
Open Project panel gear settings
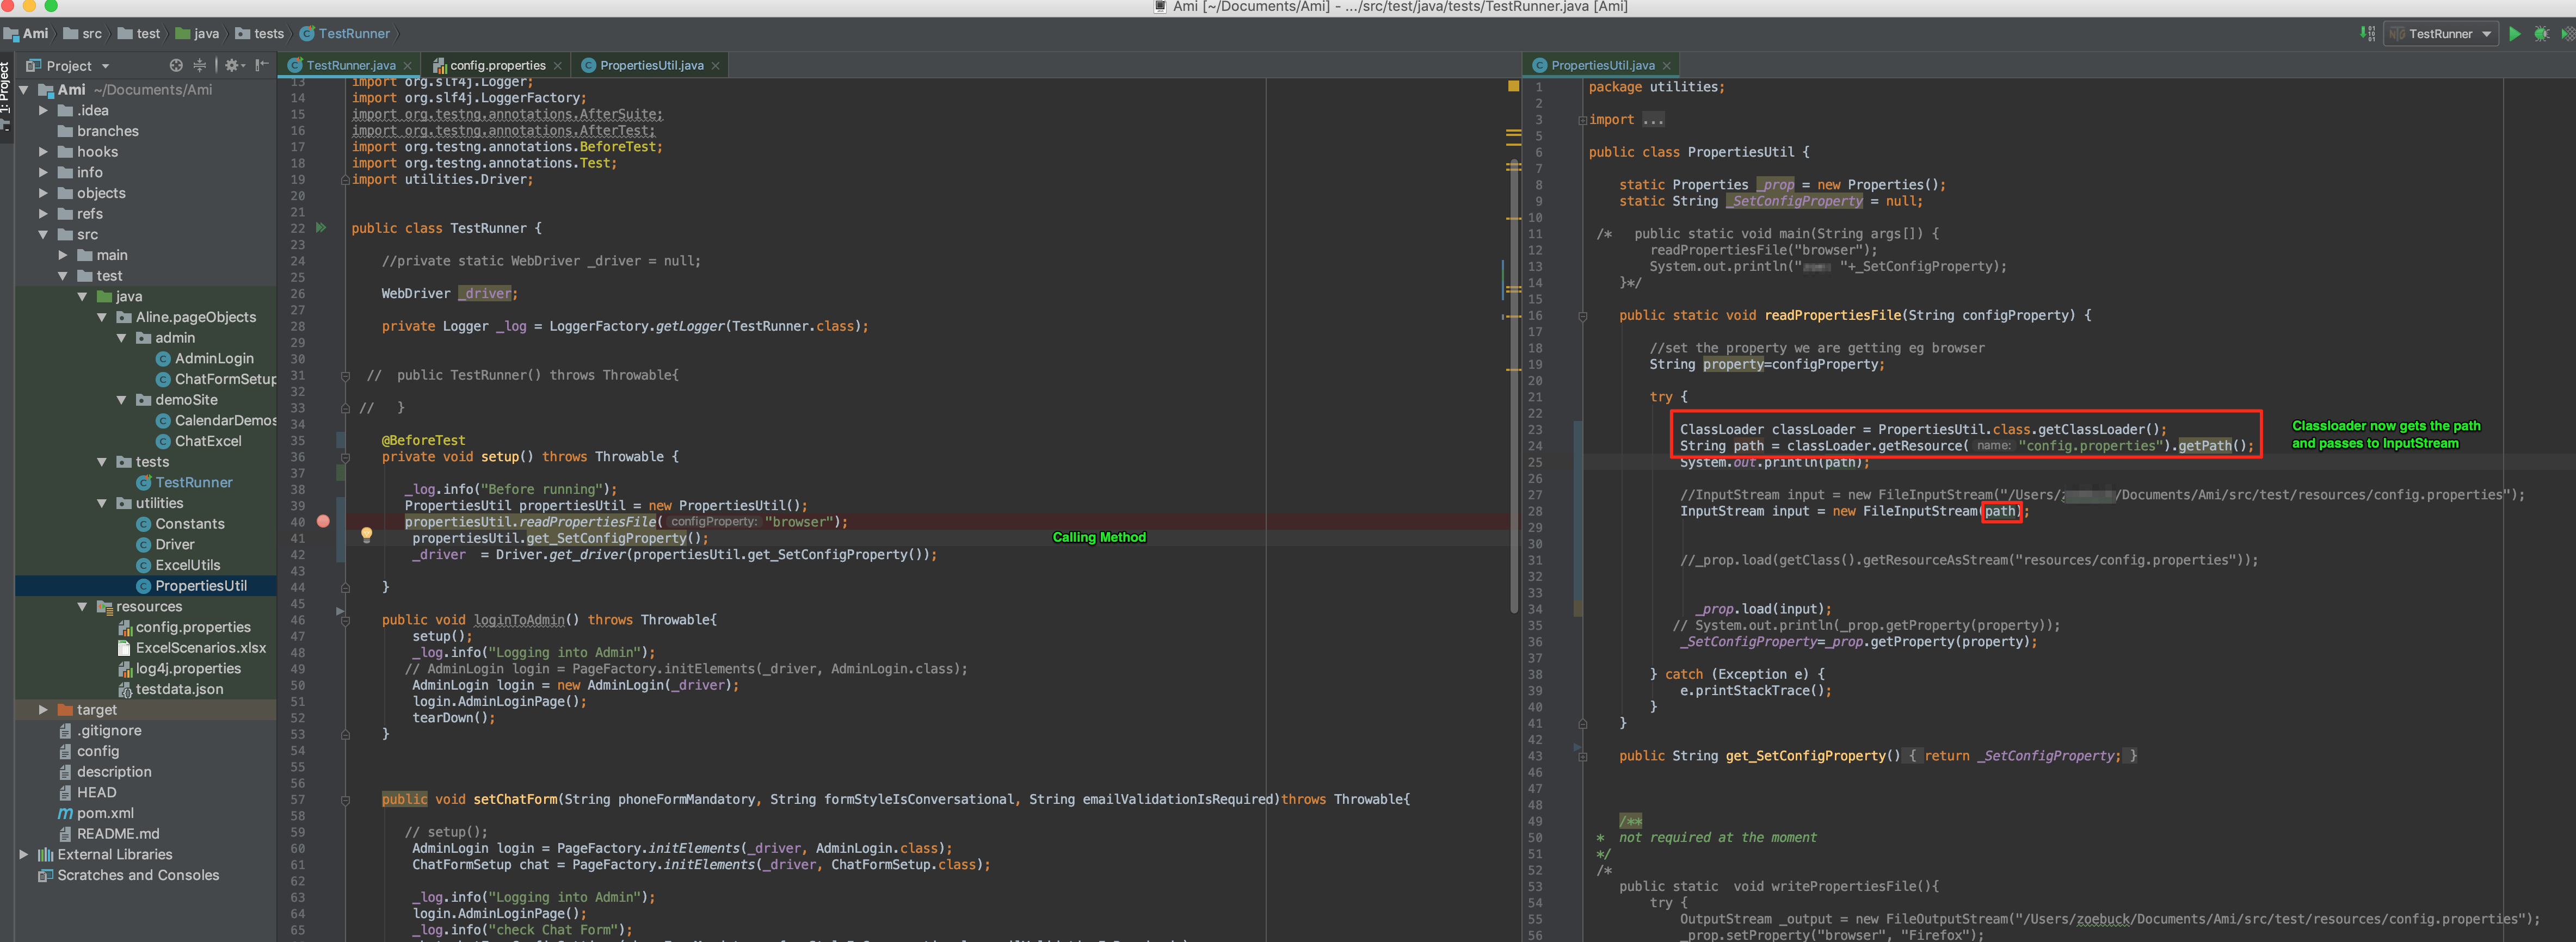tap(232, 66)
